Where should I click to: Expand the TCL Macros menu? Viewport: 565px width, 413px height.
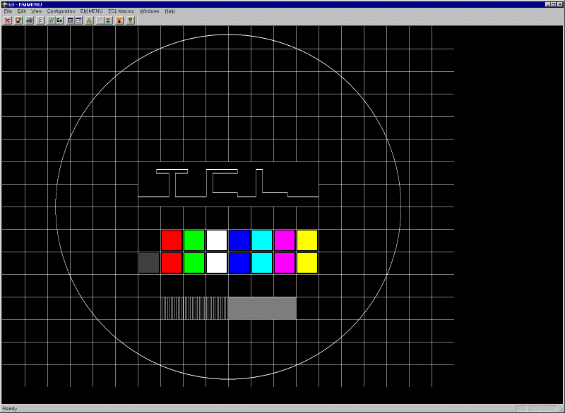click(121, 11)
